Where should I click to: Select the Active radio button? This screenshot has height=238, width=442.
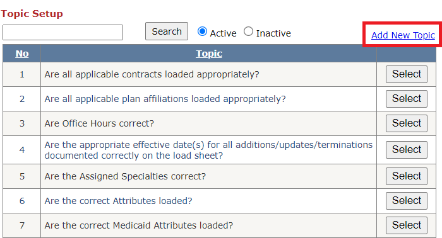point(202,31)
